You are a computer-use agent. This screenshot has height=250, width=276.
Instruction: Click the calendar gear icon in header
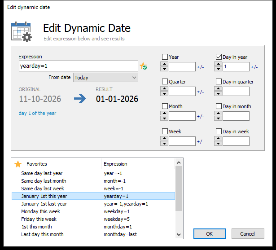[x=22, y=32]
